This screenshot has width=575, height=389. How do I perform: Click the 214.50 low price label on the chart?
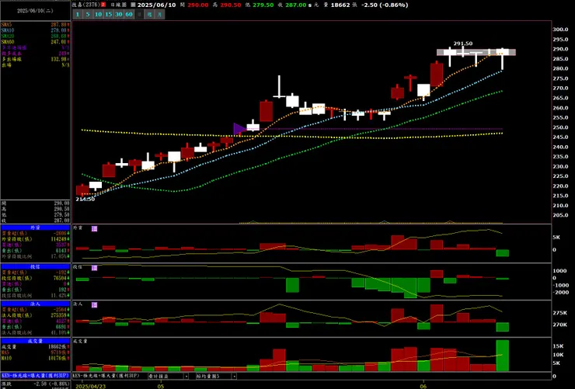pyautogui.click(x=85, y=199)
